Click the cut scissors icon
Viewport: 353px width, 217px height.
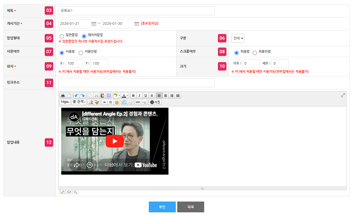[x=96, y=96]
